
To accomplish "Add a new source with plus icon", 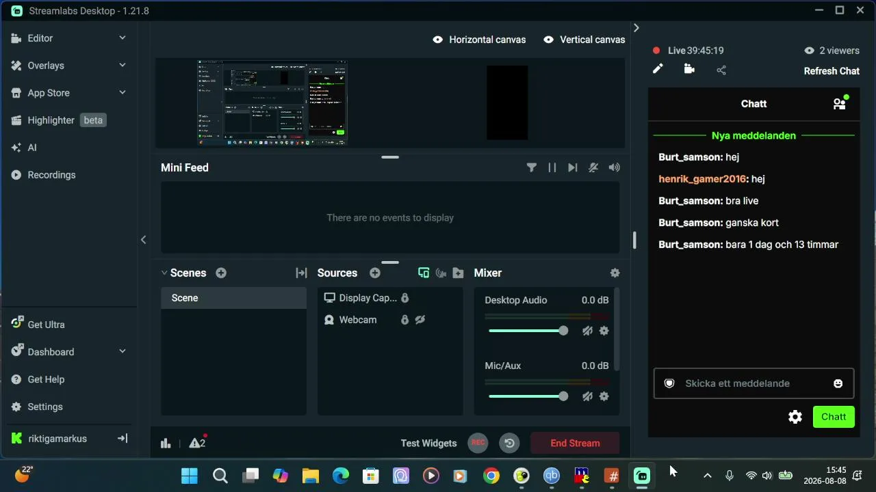I will [x=375, y=273].
